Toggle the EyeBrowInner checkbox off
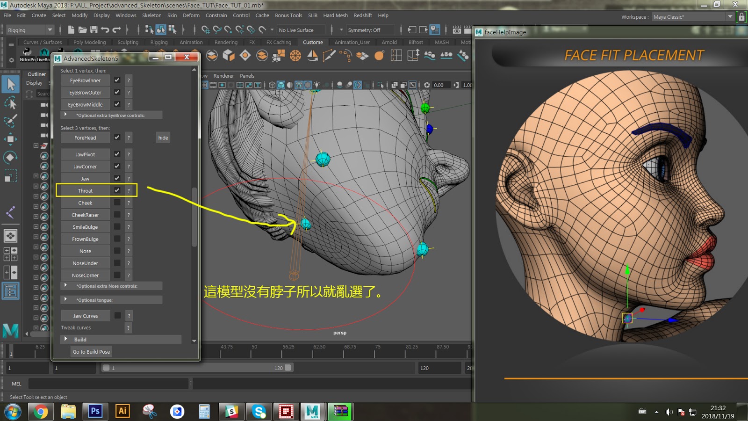 click(x=117, y=80)
